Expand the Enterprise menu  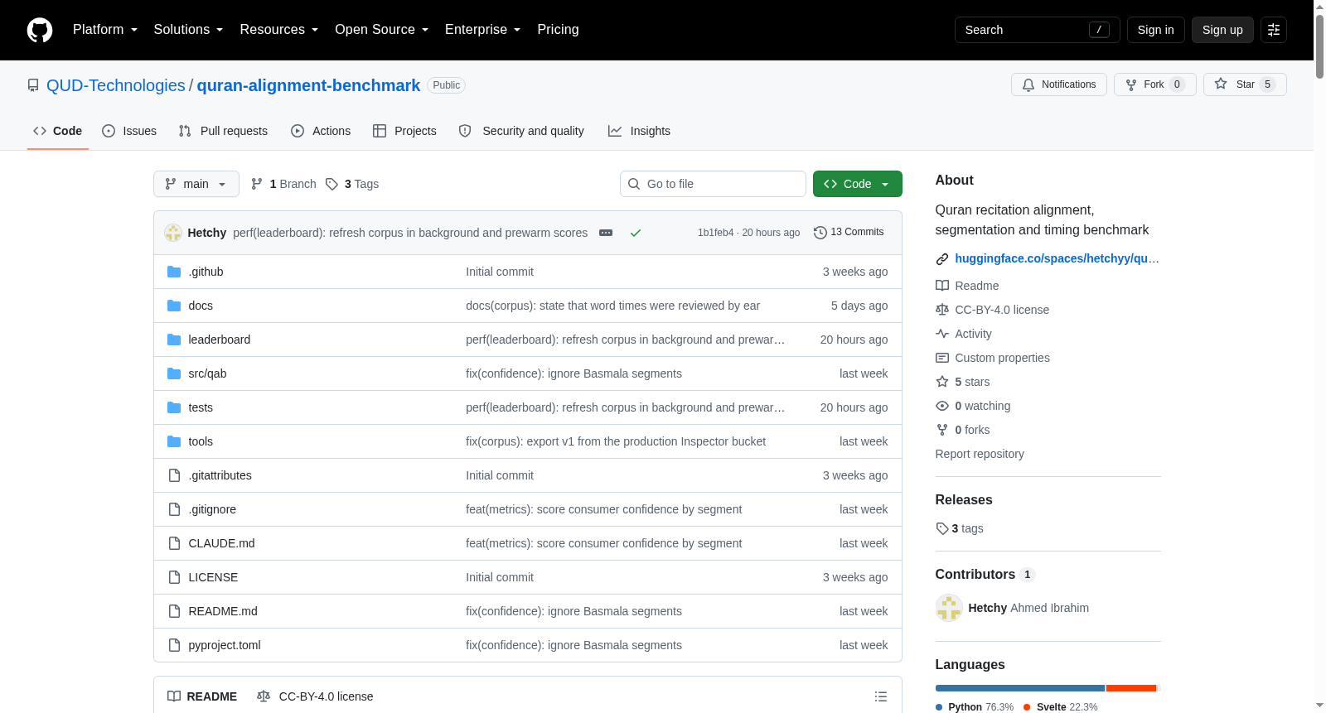click(x=482, y=30)
